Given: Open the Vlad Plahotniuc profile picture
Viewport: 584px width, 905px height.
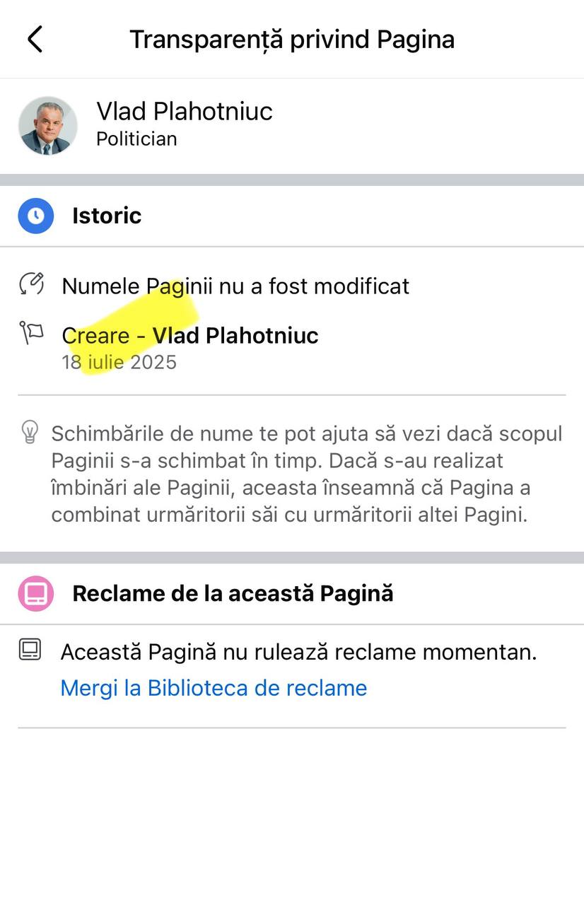Looking at the screenshot, I should (48, 125).
